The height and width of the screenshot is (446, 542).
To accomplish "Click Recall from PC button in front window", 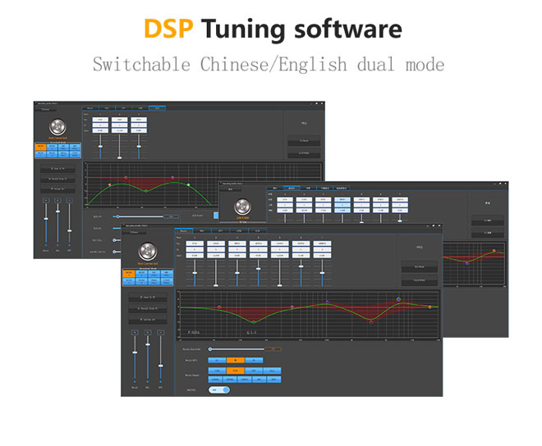I will tap(148, 308).
